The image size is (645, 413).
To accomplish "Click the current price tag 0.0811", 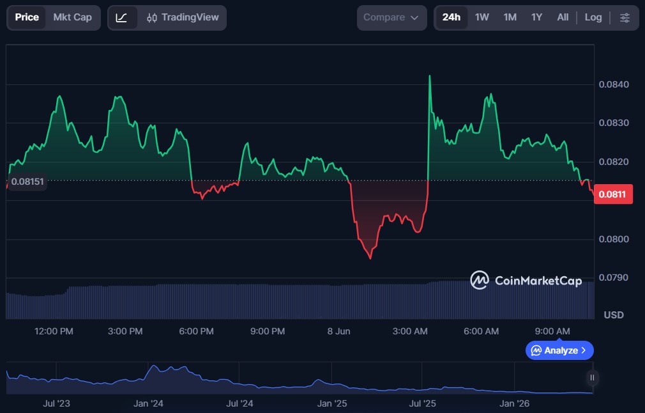I will pos(613,194).
